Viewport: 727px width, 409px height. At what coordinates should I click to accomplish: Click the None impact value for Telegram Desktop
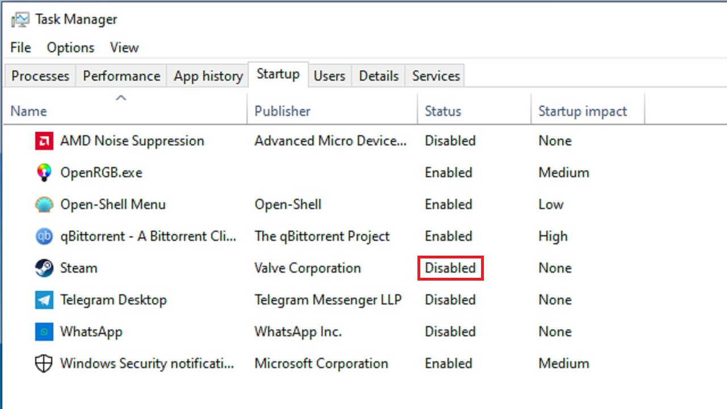click(555, 300)
